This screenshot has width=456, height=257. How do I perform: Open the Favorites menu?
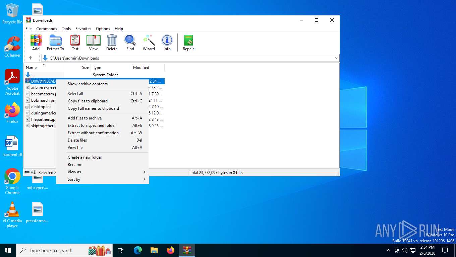(x=83, y=29)
